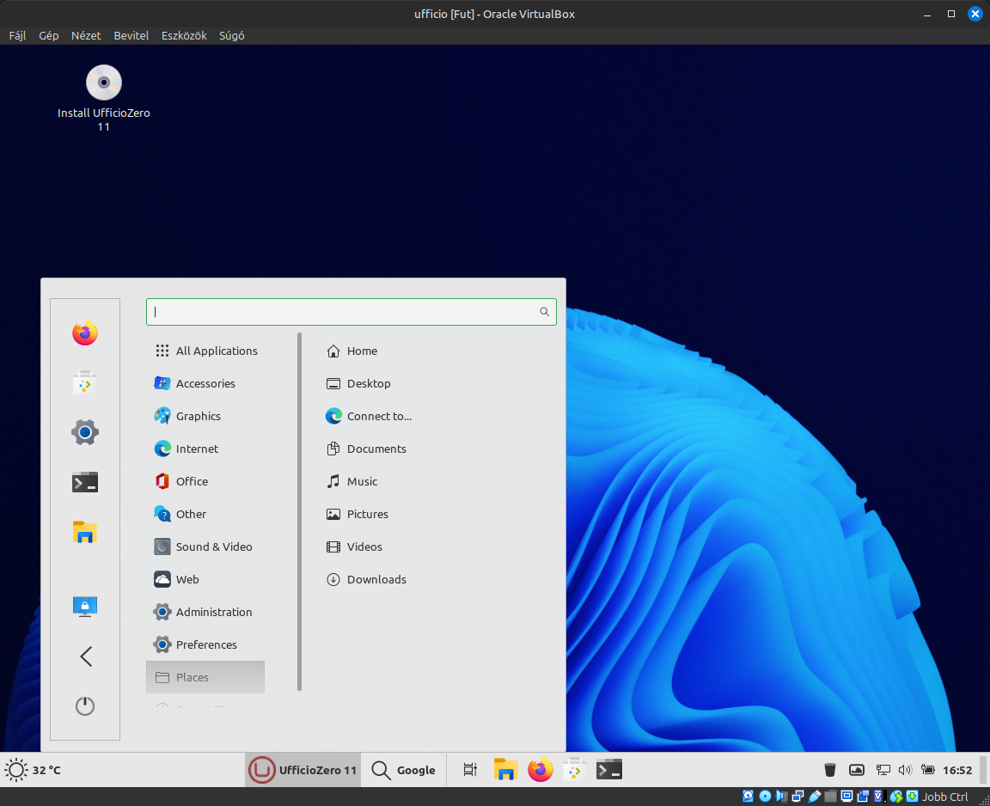Click the lock screen icon in menu sidebar
This screenshot has height=806, width=990.
tap(84, 607)
